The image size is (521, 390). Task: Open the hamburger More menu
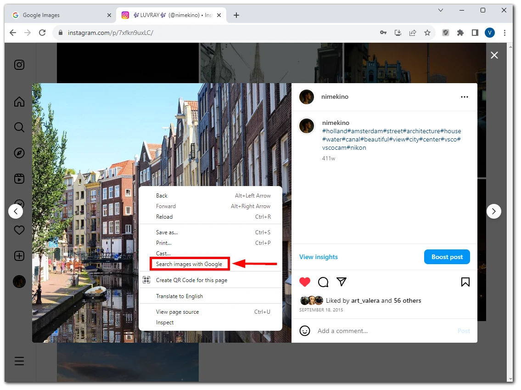(19, 361)
